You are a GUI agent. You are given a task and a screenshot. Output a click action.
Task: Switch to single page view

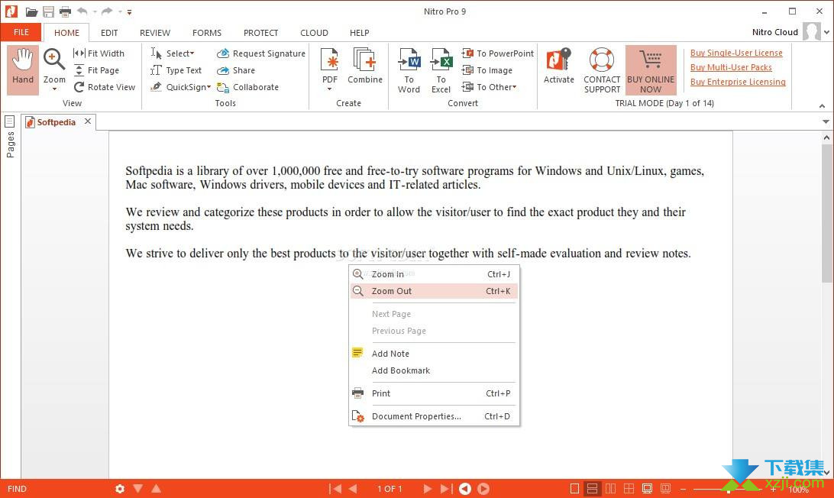(574, 488)
